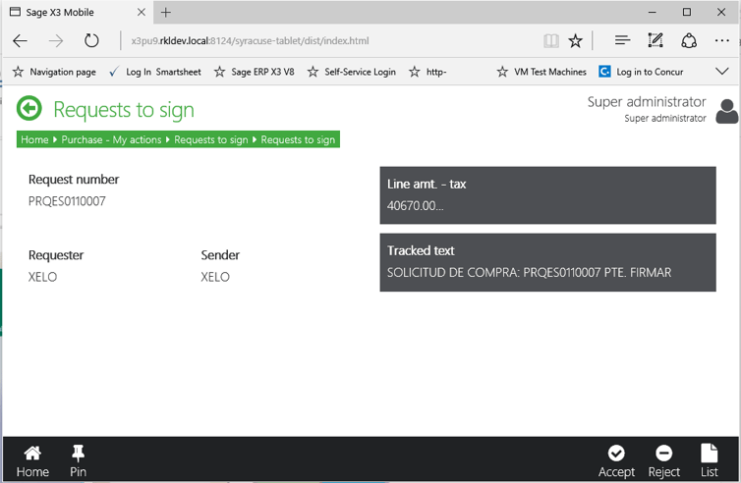Open the Hub lines icon
The height and width of the screenshot is (483, 741).
coord(622,40)
